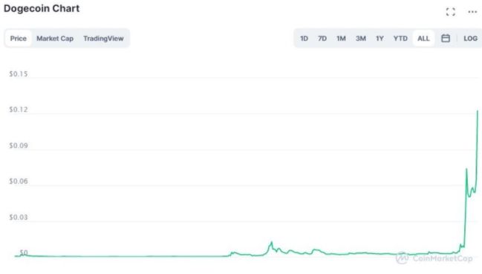Select the 7D time range

[322, 39]
